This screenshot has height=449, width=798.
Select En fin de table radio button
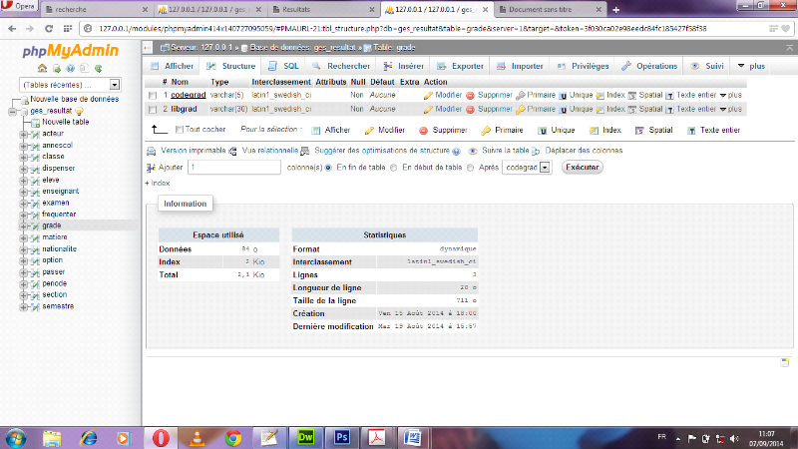328,168
